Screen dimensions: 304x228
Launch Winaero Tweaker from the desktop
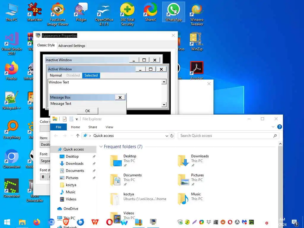coord(197,14)
